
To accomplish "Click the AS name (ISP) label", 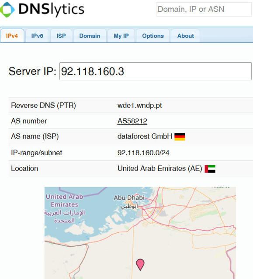I will pos(35,136).
